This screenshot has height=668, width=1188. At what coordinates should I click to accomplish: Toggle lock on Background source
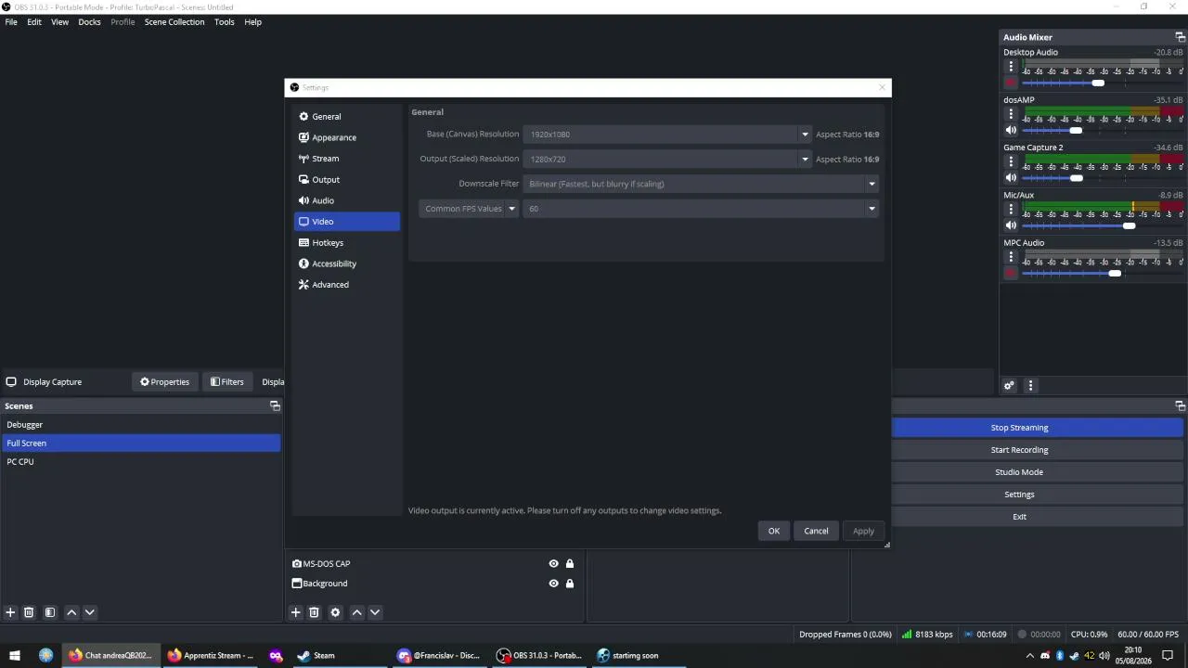(x=570, y=584)
